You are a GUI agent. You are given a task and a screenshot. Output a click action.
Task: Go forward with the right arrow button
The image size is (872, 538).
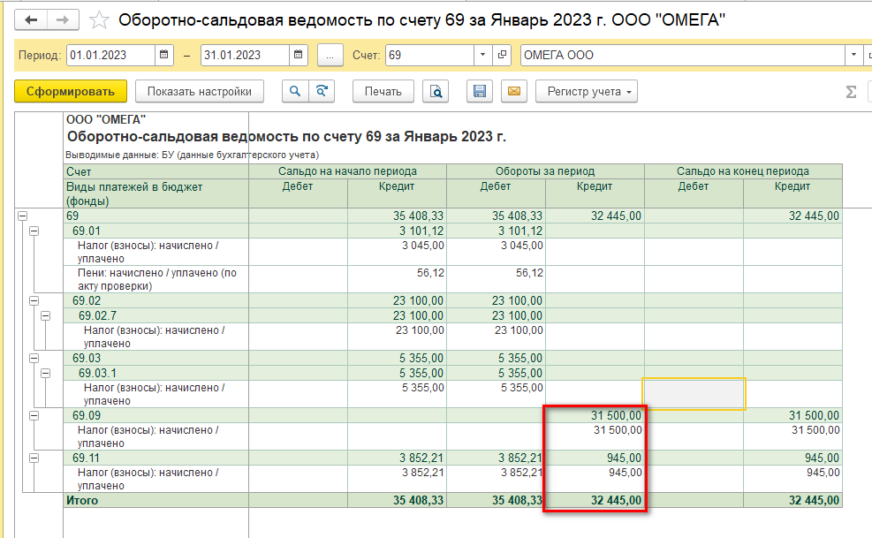point(62,20)
